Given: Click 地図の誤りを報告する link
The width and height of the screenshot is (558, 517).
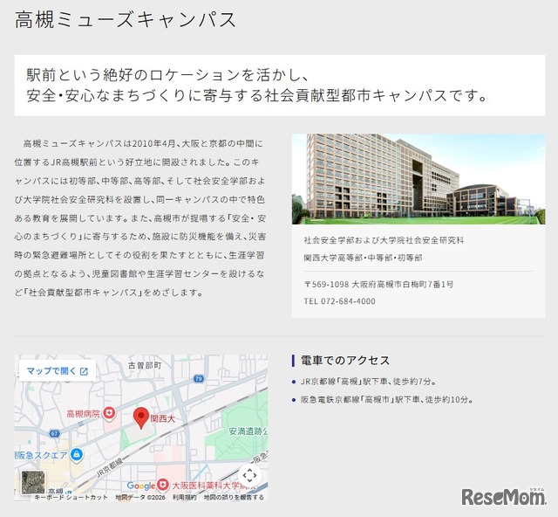Looking at the screenshot, I should click(x=234, y=497).
